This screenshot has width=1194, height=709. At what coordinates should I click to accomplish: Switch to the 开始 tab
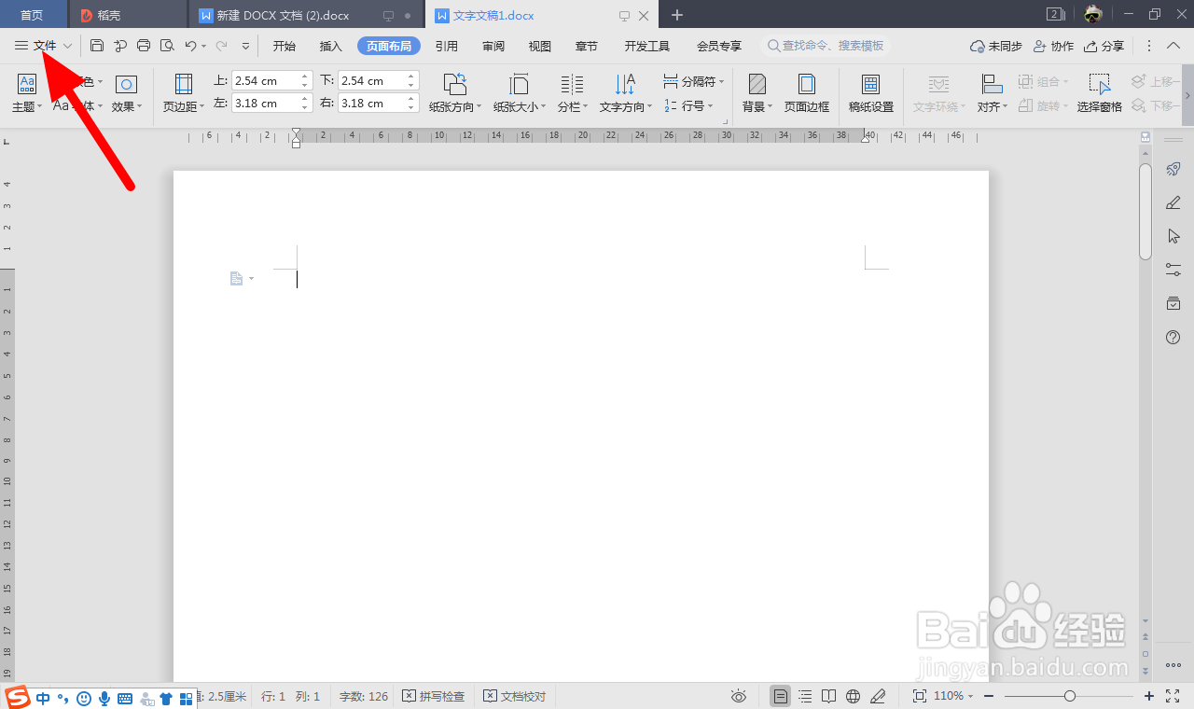point(285,46)
